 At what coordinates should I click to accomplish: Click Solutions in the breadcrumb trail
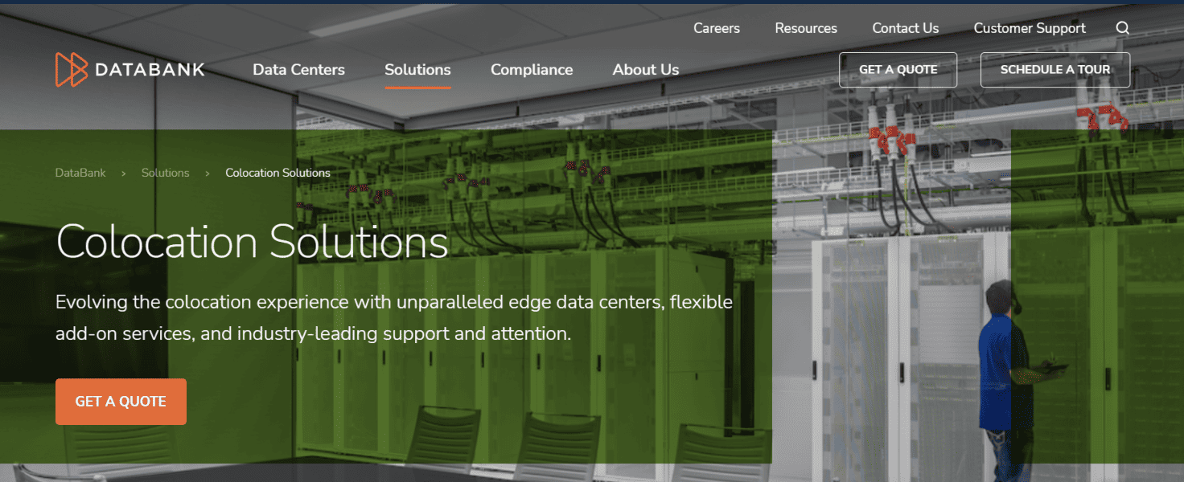click(165, 173)
